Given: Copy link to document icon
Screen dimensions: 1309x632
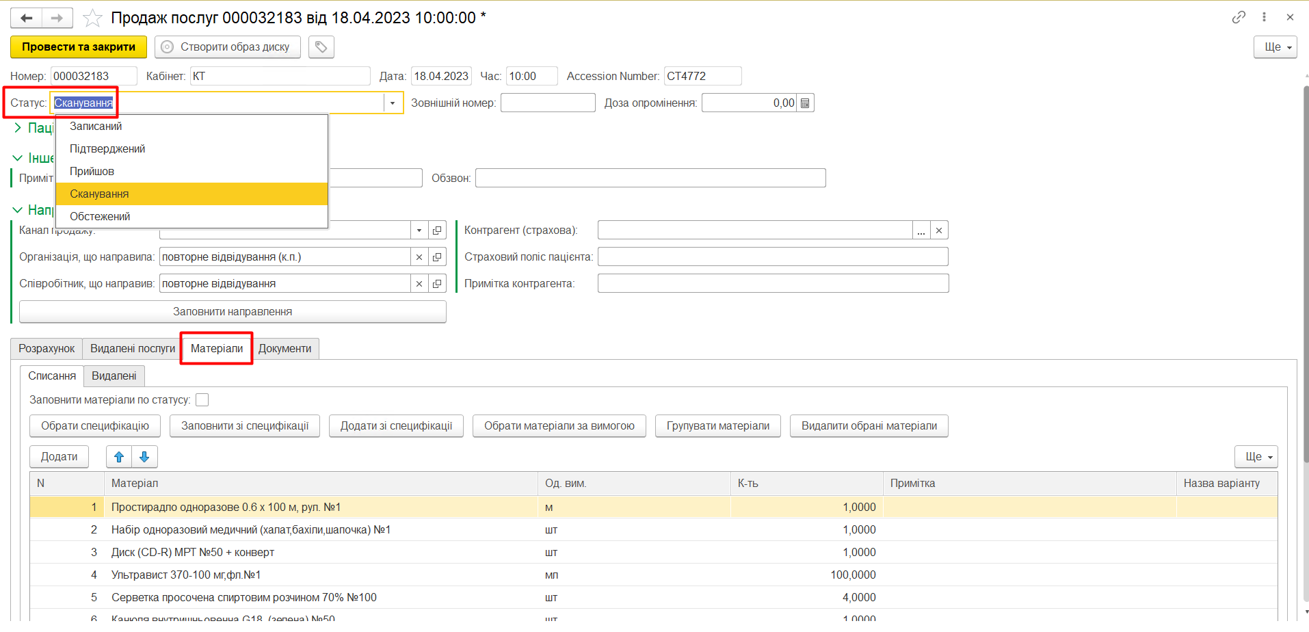Looking at the screenshot, I should (1238, 18).
